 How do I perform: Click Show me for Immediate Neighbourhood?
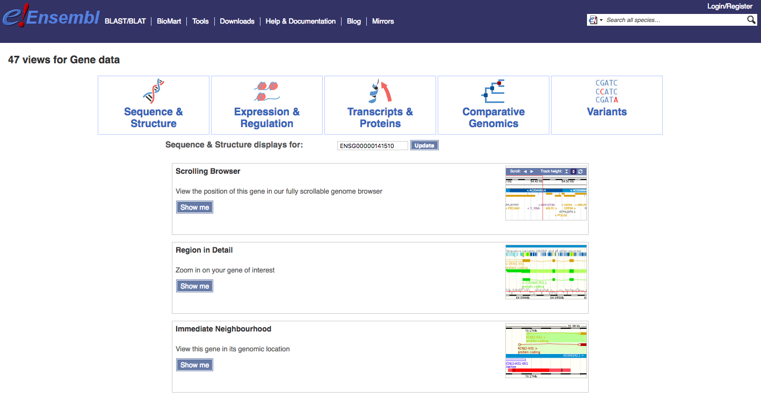tap(194, 365)
